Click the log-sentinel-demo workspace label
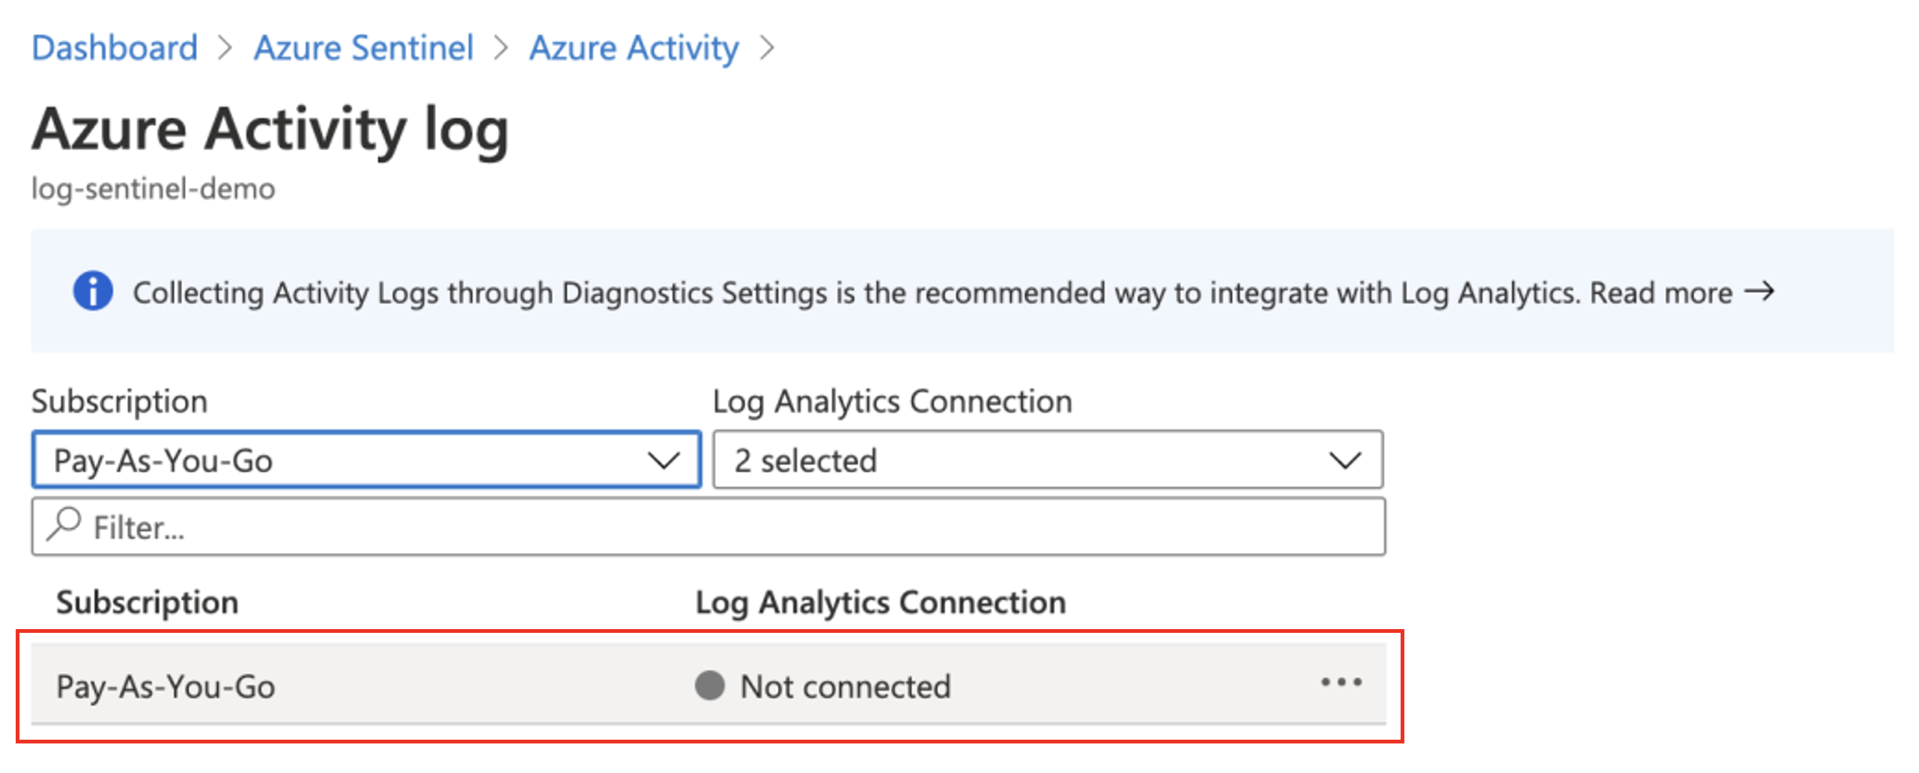Screen dimensions: 1919x773 (153, 188)
